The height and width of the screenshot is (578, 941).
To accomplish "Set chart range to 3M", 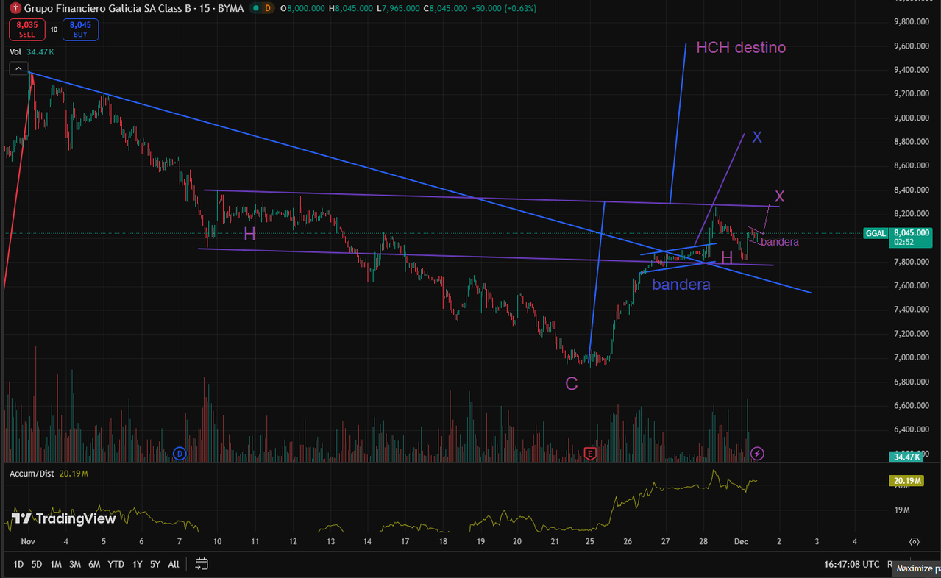I will pyautogui.click(x=75, y=564).
